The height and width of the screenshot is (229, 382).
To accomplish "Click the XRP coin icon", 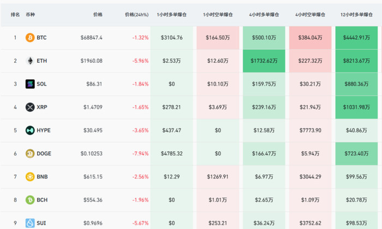I will pos(29,107).
